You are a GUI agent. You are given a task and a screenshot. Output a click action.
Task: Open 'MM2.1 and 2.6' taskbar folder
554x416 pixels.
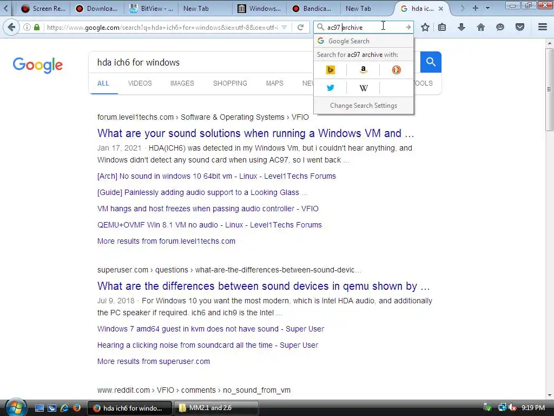[x=216, y=408]
